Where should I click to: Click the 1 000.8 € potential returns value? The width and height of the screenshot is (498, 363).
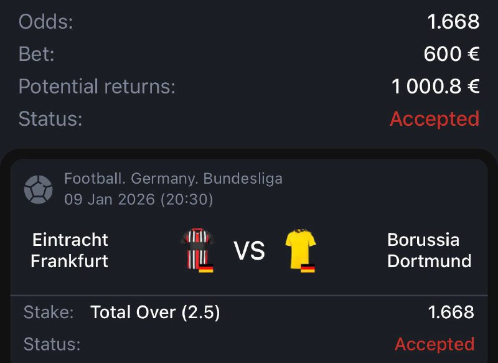(x=435, y=87)
